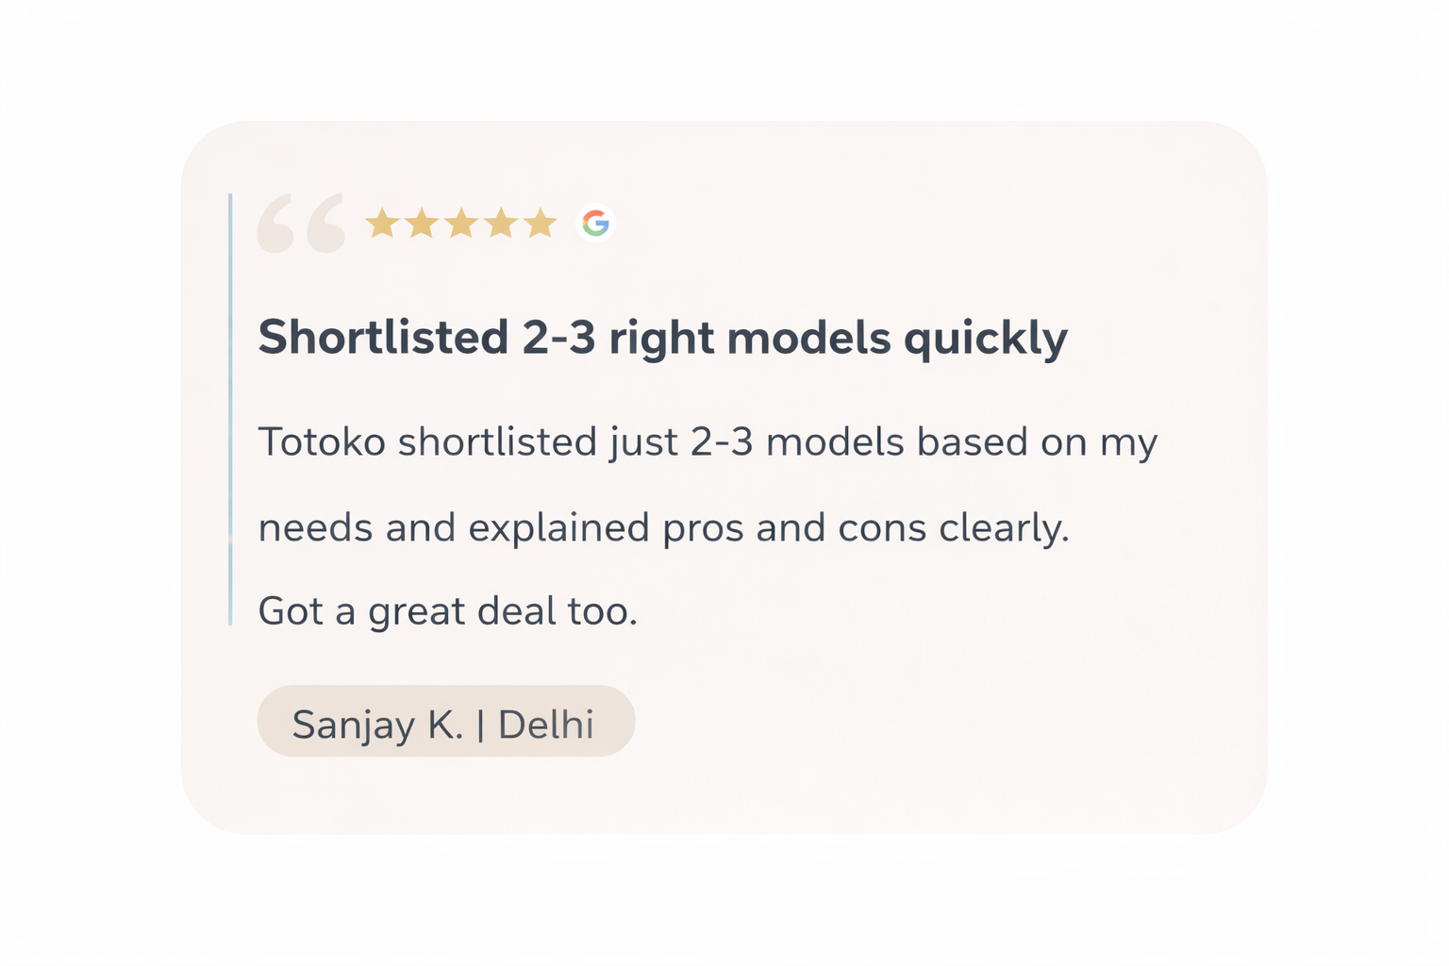Click the large quotation mark icon
This screenshot has width=1449, height=966.
pos(301,224)
